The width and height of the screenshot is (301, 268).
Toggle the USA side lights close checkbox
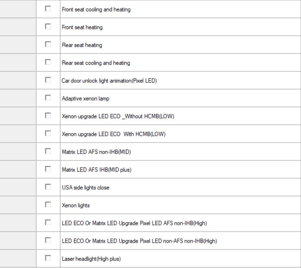pyautogui.click(x=48, y=187)
